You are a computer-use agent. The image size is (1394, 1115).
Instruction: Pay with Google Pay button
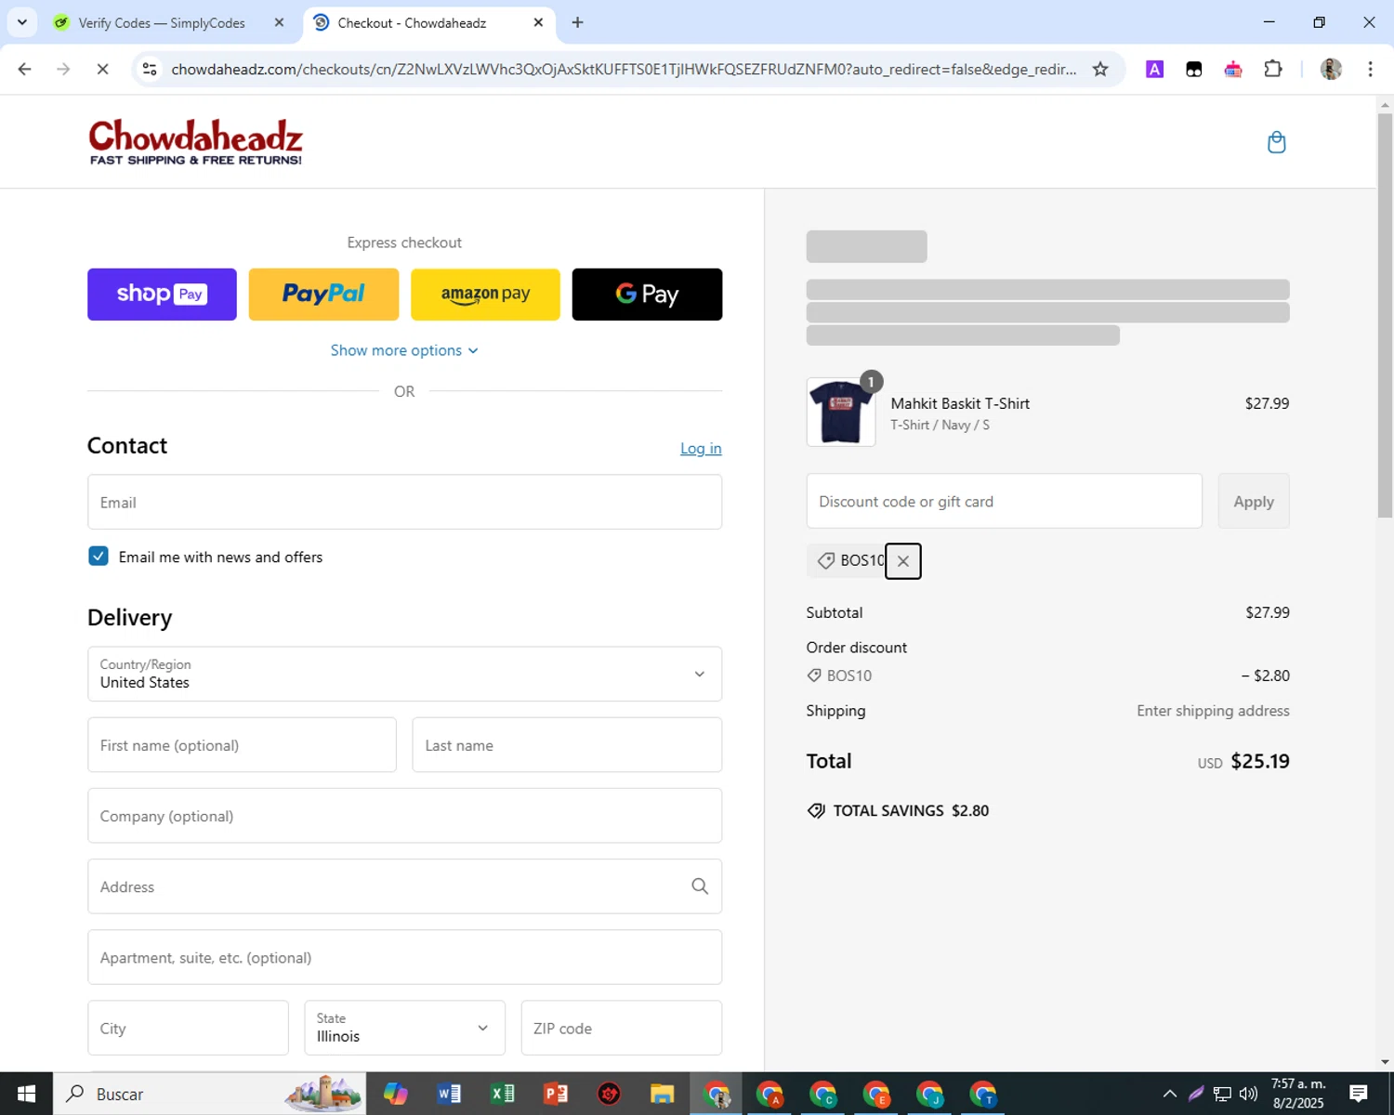click(647, 295)
